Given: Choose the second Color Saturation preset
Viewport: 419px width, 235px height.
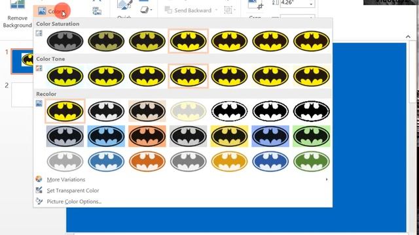Looking at the screenshot, I should [106, 41].
